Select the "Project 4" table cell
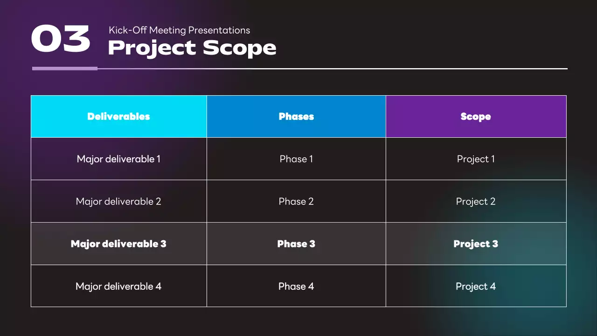The image size is (597, 336). tap(476, 286)
